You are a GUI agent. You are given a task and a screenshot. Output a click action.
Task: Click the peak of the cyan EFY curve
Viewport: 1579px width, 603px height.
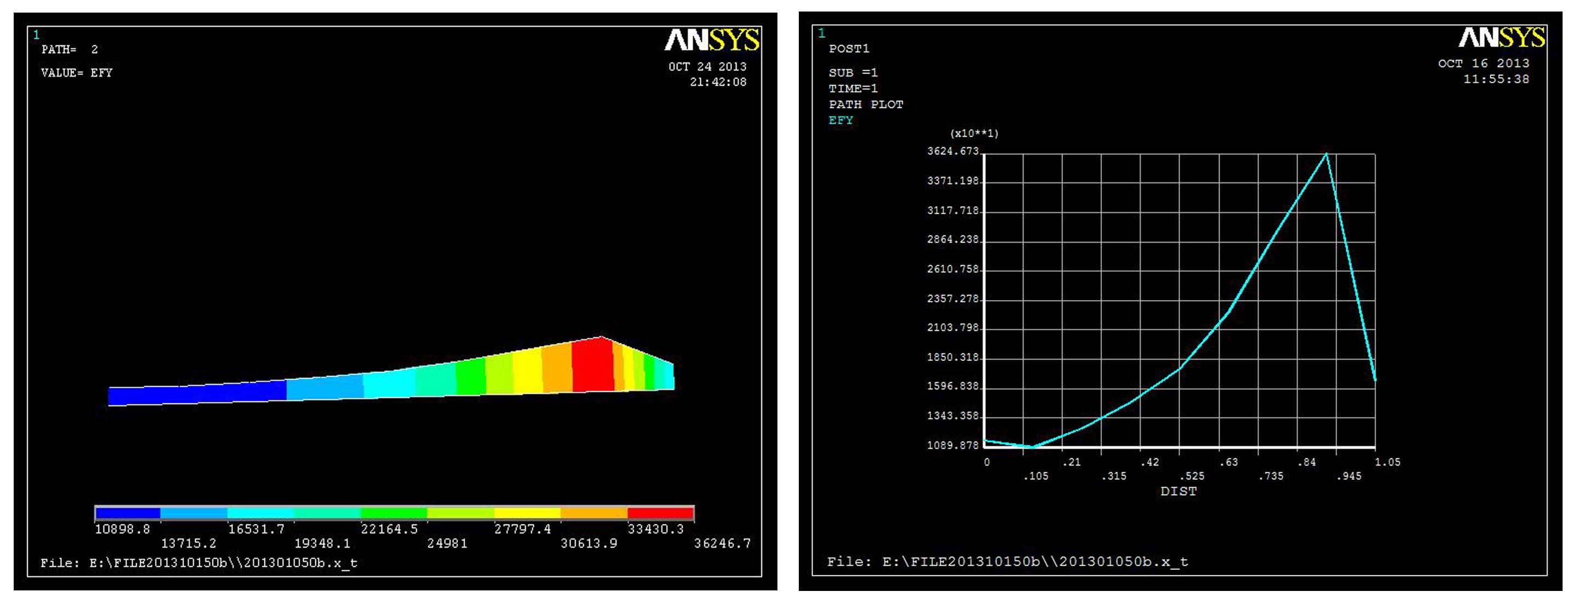point(1326,154)
